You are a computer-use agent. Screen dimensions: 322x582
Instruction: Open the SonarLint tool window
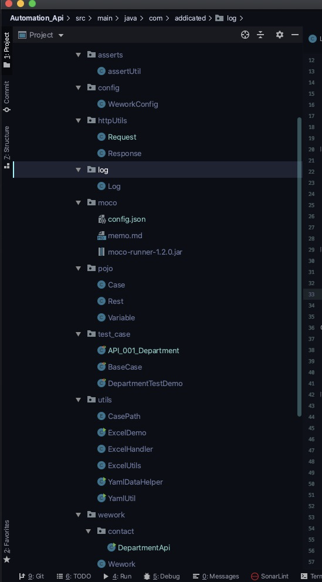pos(269,576)
